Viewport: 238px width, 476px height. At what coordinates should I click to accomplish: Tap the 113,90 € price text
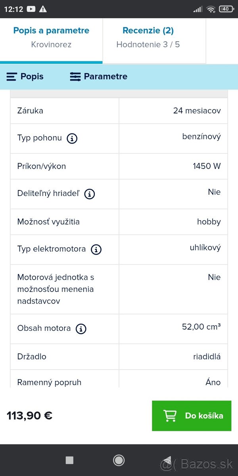29,416
